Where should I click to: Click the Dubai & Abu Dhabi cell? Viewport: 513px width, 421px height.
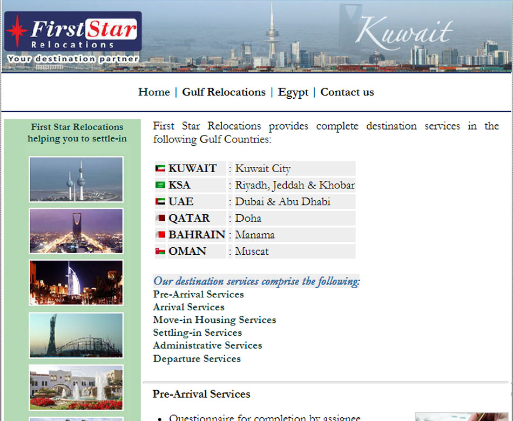295,201
